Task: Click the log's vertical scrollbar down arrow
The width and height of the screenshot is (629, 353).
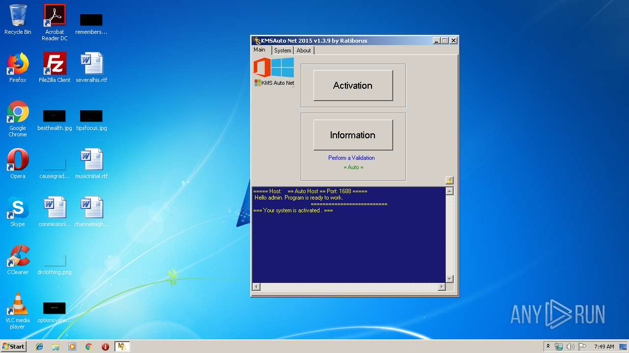Action: pyautogui.click(x=449, y=278)
